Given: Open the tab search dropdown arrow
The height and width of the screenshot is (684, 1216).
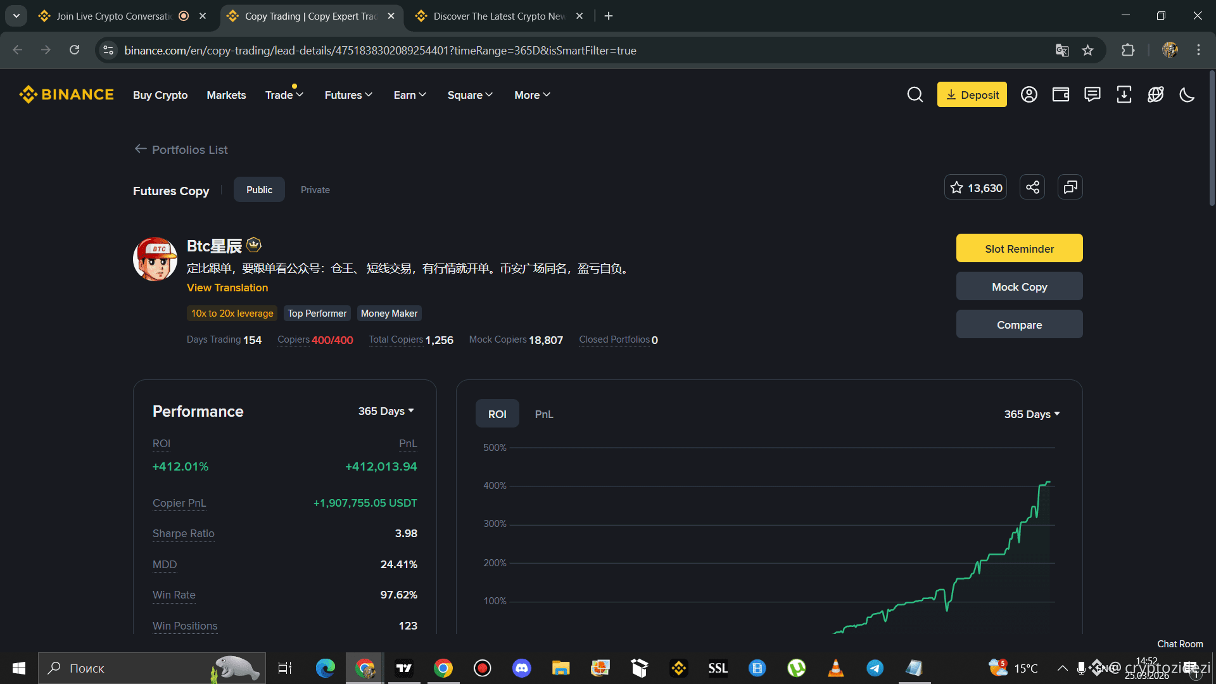Looking at the screenshot, I should coord(16,16).
